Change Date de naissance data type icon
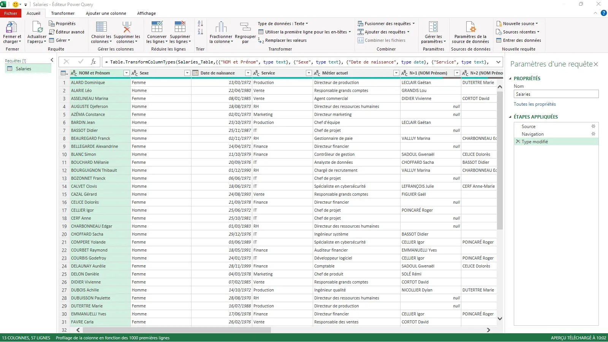Screen dimensions: 608x342 click(x=195, y=73)
